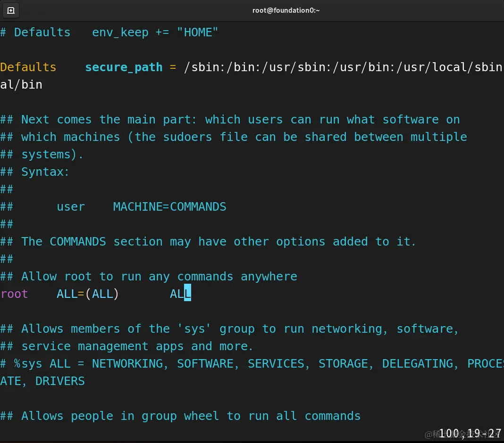The height and width of the screenshot is (443, 504).
Task: Click the highlighted cursor on the final ALL
Action: 187,293
